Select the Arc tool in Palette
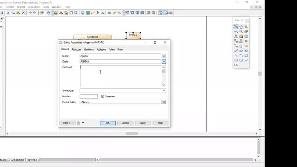 [241, 56]
